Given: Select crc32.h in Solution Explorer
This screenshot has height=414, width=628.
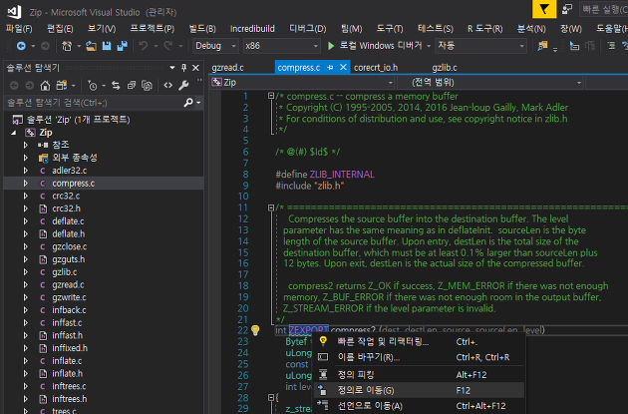Looking at the screenshot, I should coord(66,208).
